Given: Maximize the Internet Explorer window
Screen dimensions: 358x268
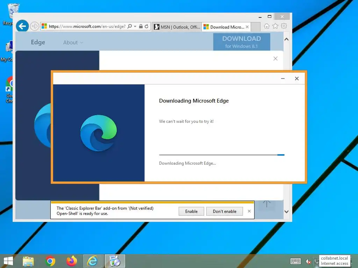Looking at the screenshot, I should [x=270, y=16].
